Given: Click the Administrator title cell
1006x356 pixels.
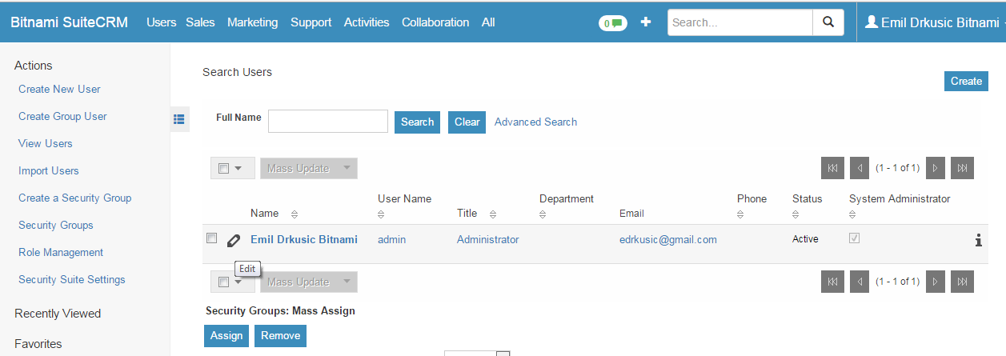Looking at the screenshot, I should tap(488, 239).
